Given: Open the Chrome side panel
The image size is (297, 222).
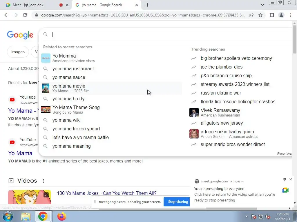Looking at the screenshot, I should click(272, 15).
